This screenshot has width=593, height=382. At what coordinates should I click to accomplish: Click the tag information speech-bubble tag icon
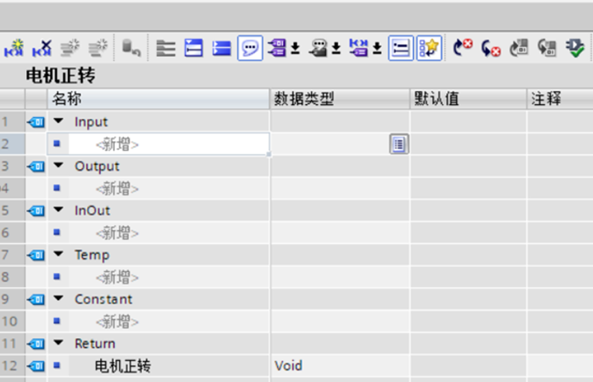tap(318, 48)
